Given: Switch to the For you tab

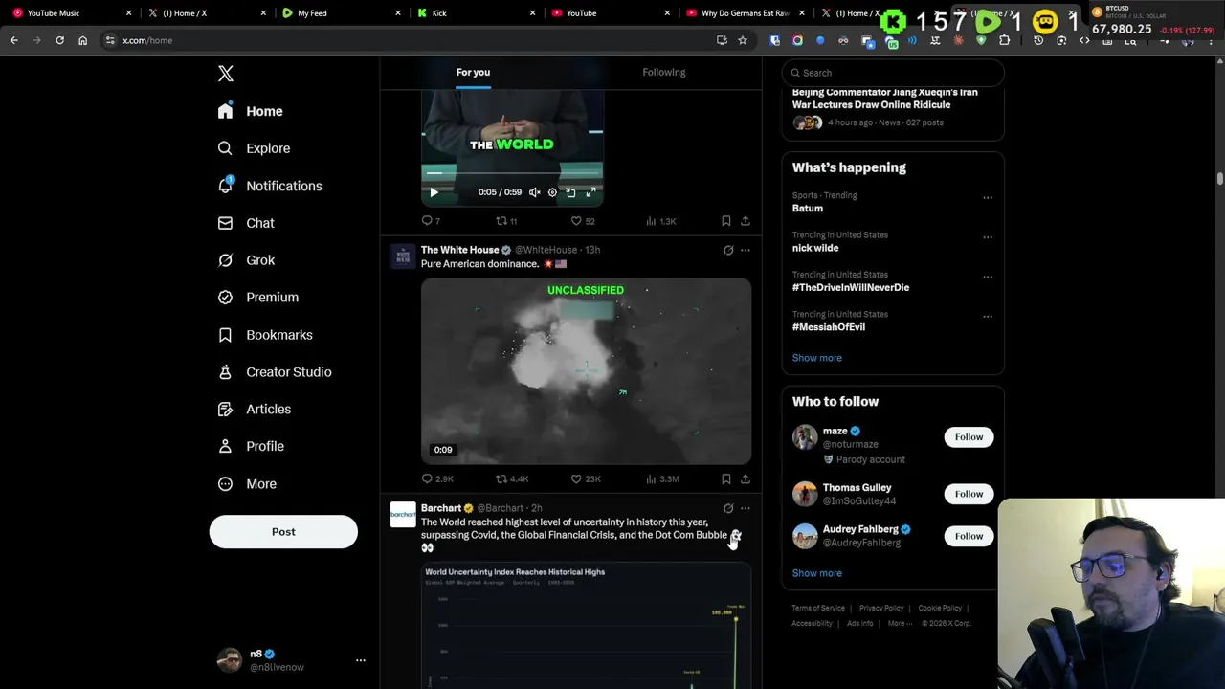Looking at the screenshot, I should (473, 72).
